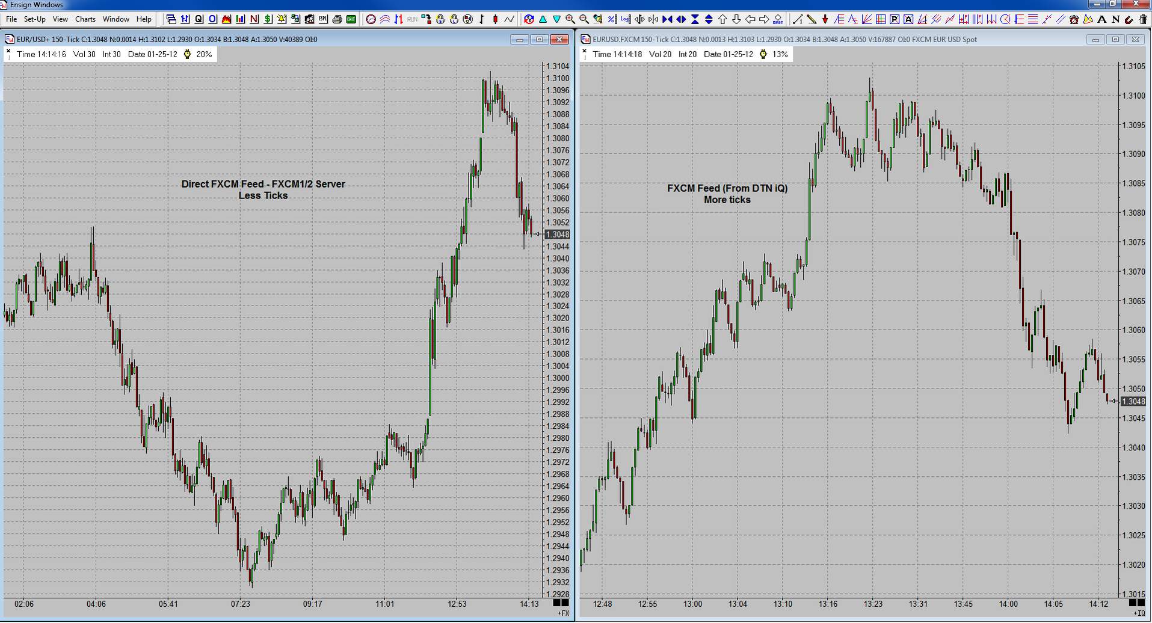Open the File menu

[11, 19]
